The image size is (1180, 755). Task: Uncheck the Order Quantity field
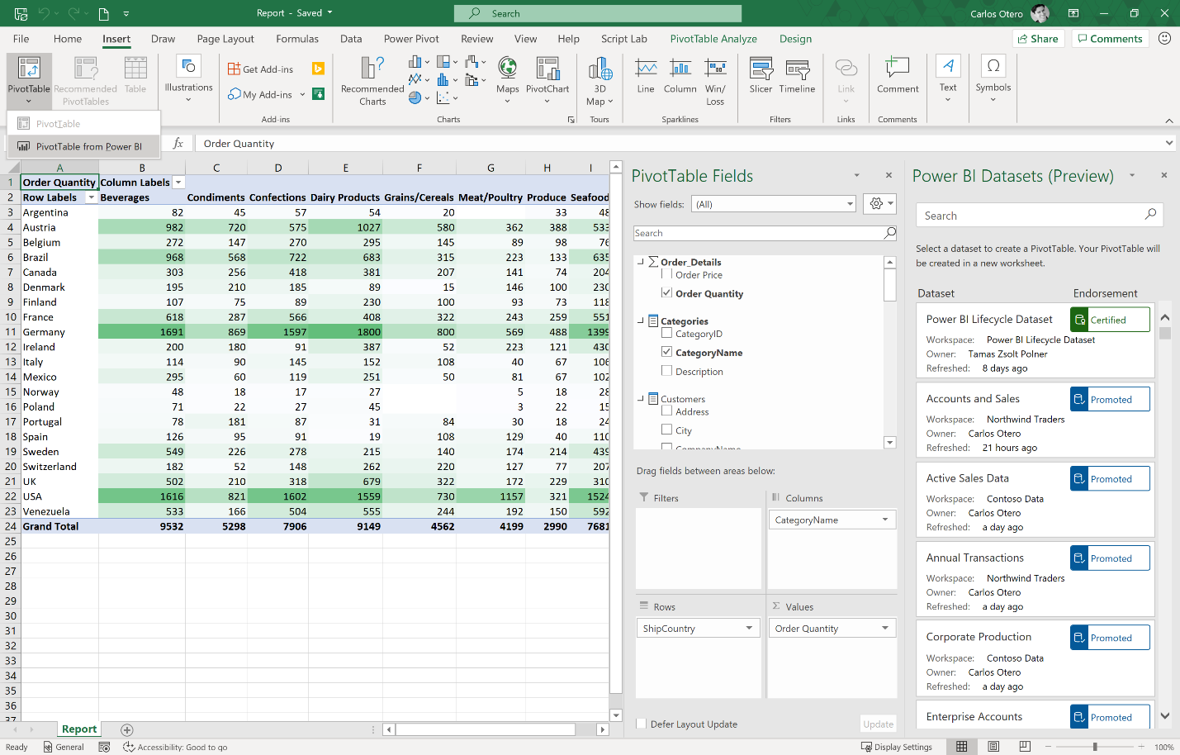666,292
